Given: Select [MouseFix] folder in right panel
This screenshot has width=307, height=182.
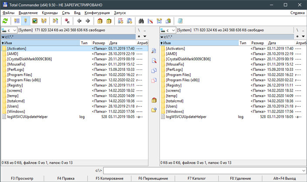Looking at the screenshot, I should 233,64.
